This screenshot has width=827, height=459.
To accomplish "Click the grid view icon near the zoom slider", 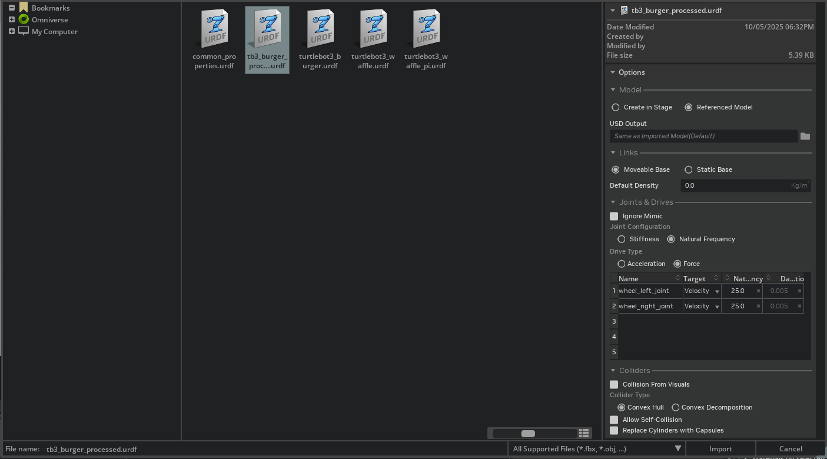I will click(583, 433).
